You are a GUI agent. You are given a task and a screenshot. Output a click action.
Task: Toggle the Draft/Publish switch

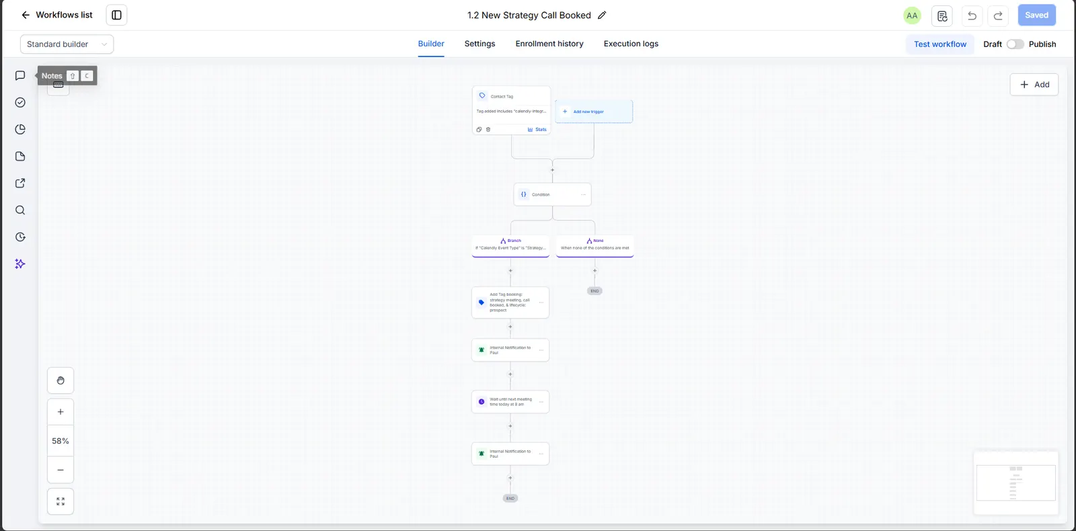pyautogui.click(x=1015, y=44)
